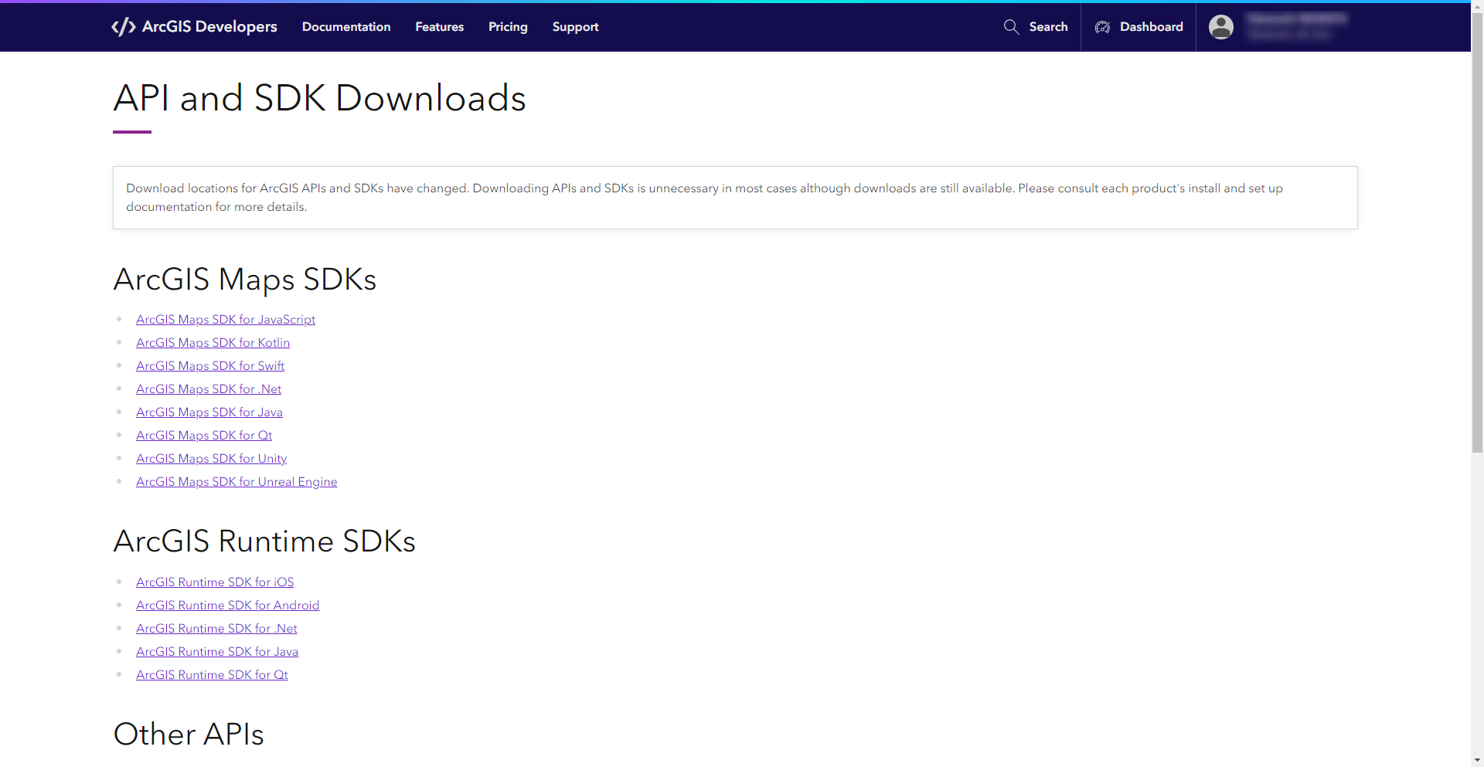Open ArcGIS Maps SDK for Unity
Screen dimensions: 1484x767
[x=211, y=459]
